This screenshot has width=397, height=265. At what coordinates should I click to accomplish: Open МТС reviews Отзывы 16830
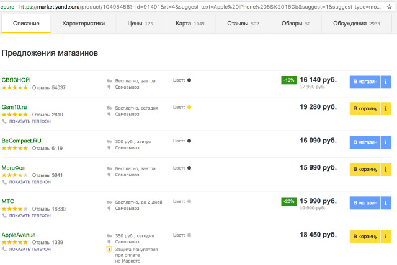click(49, 209)
